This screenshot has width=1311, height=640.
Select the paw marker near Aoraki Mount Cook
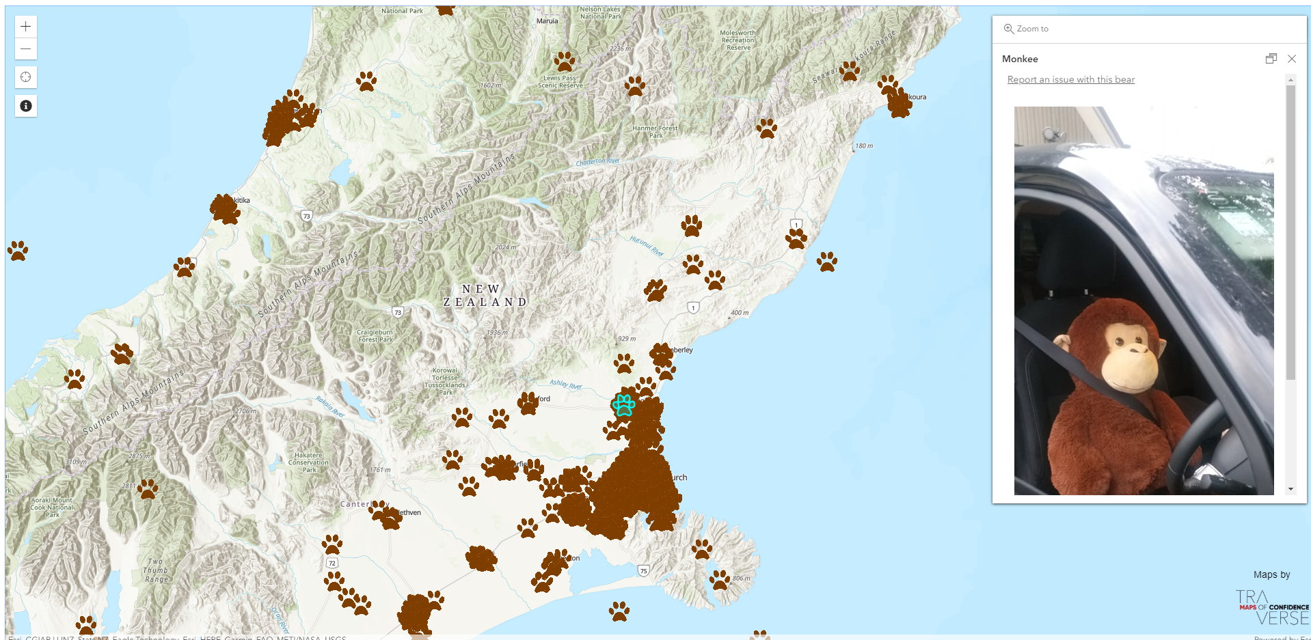pyautogui.click(x=148, y=489)
